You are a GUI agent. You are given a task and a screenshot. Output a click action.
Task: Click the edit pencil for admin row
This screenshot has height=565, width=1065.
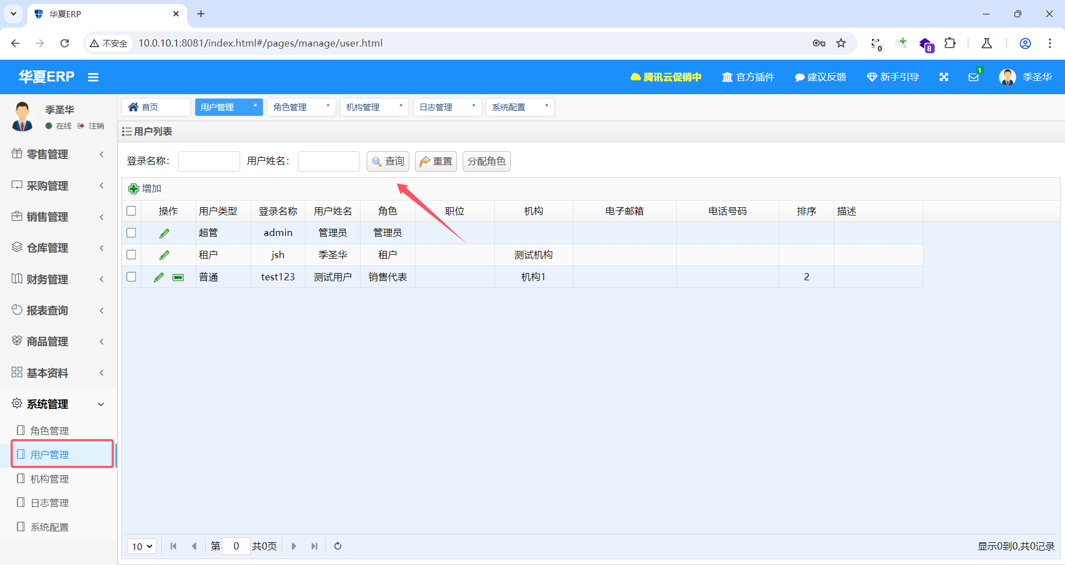click(x=164, y=233)
